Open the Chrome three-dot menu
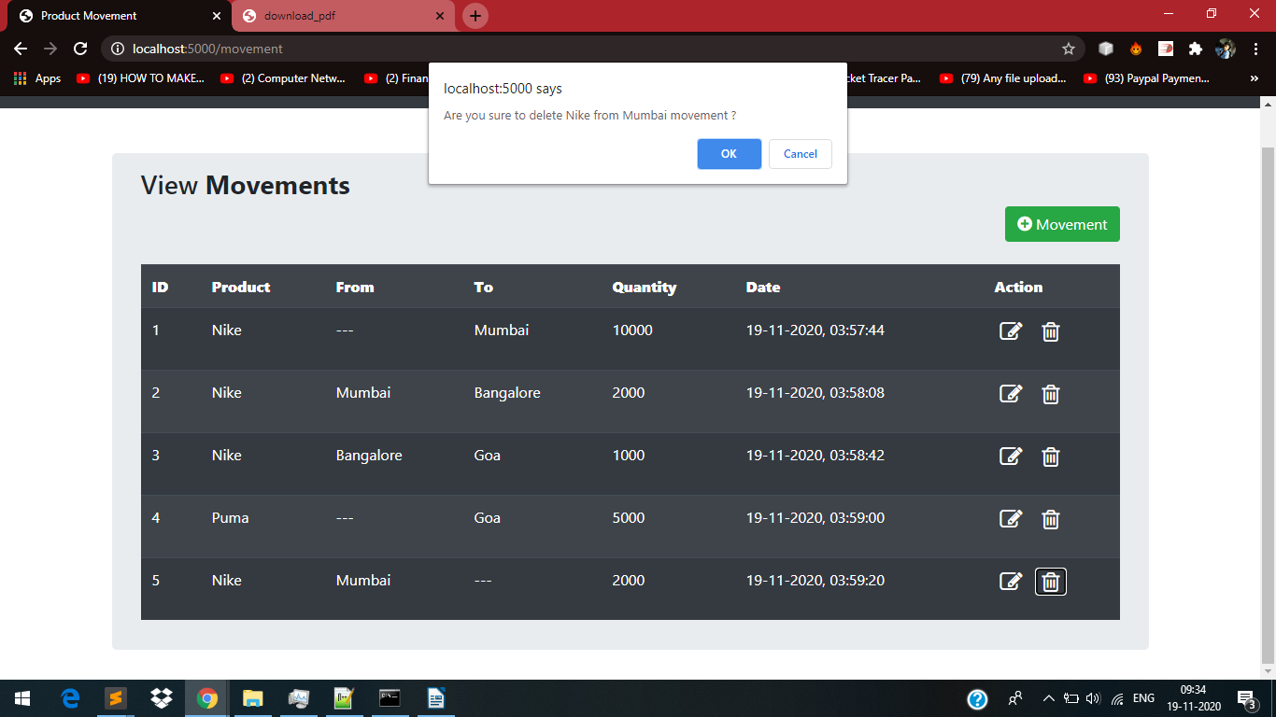1276x717 pixels. click(1256, 49)
